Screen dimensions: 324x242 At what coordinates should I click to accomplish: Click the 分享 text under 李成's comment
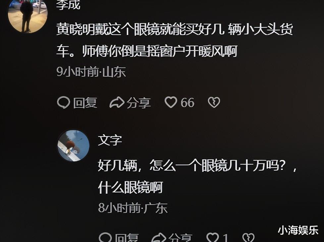pos(139,103)
